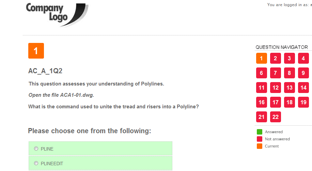Choose the PLINEEDIT radio option
The height and width of the screenshot is (171, 312).
36,164
